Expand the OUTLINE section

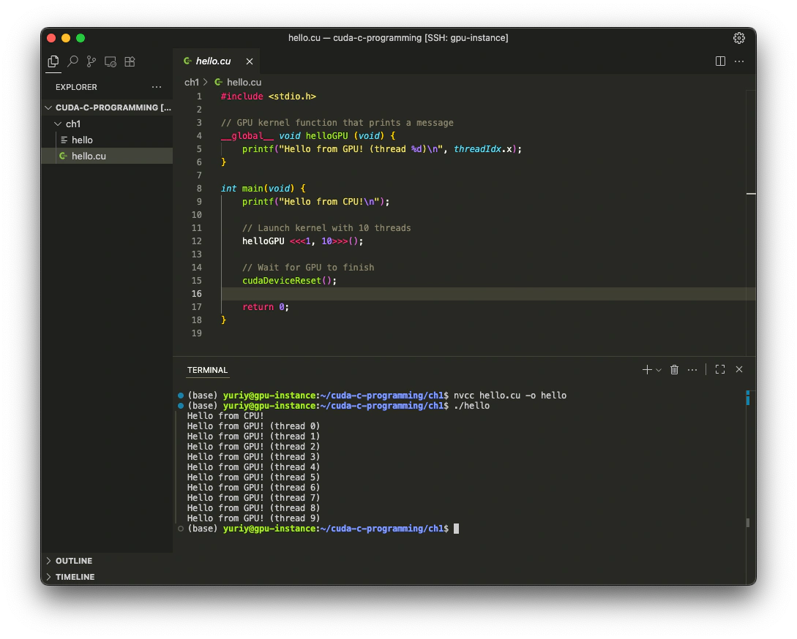click(73, 561)
